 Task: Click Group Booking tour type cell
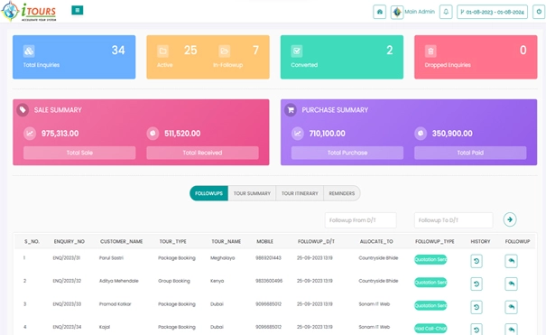(x=174, y=281)
